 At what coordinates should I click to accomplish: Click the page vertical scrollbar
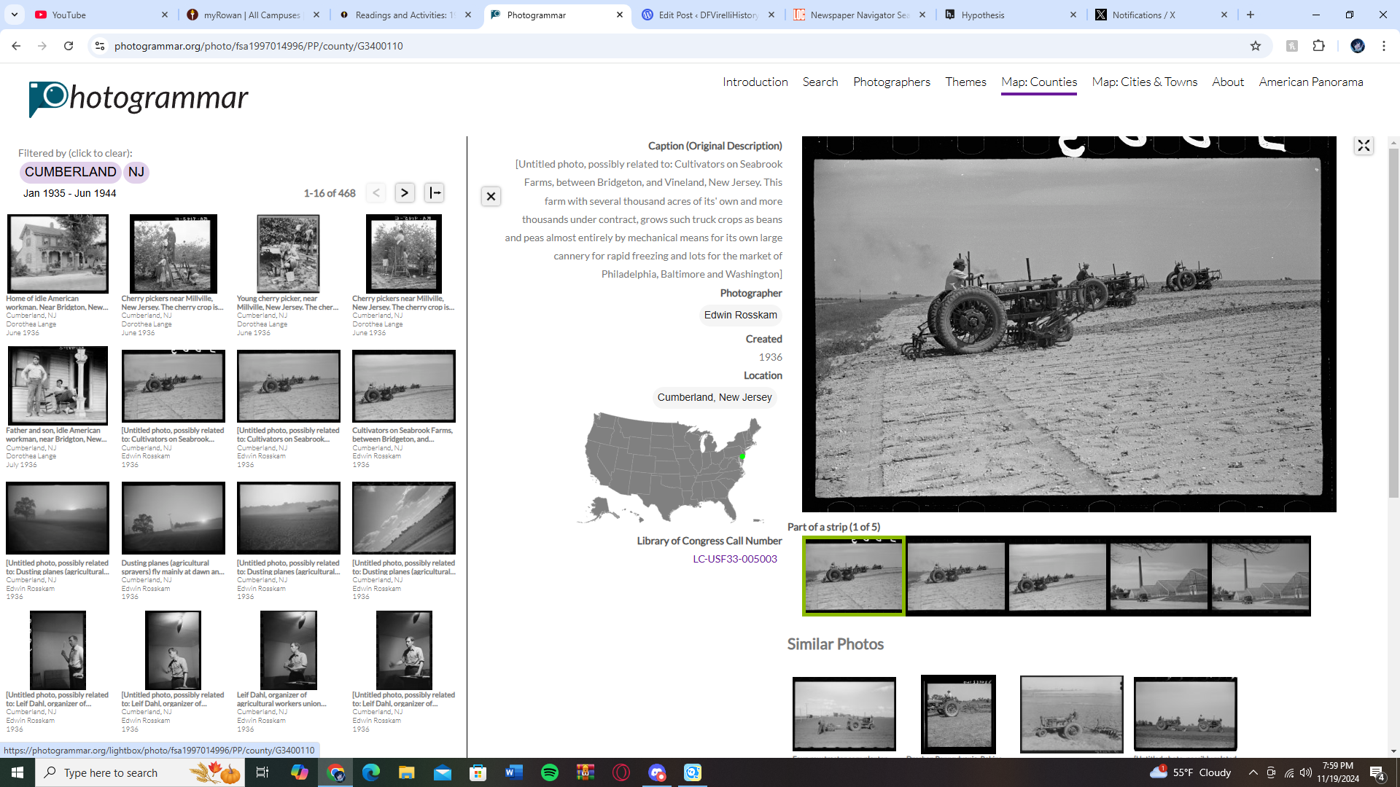pyautogui.click(x=1393, y=324)
